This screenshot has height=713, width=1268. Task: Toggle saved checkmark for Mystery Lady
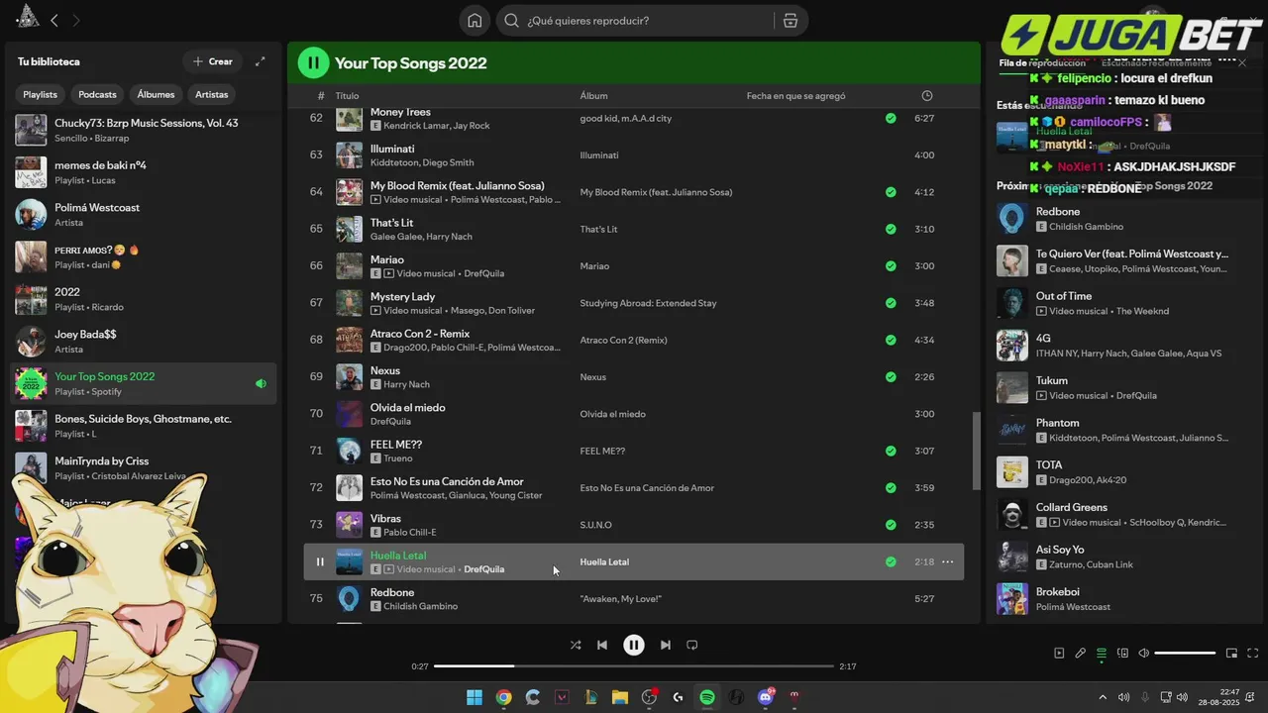(x=891, y=303)
